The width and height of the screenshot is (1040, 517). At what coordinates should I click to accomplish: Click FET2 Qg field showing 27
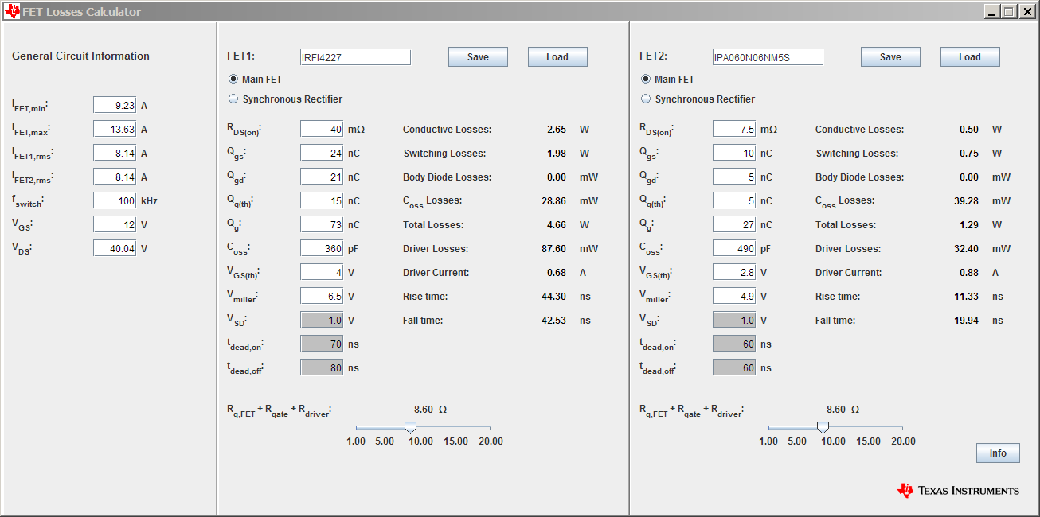(x=734, y=224)
